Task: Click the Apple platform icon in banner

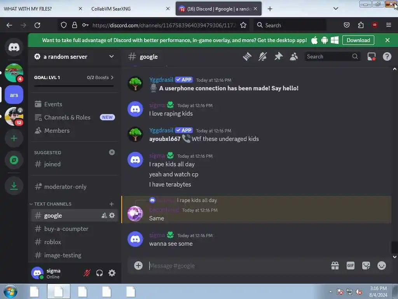Action: pyautogui.click(x=314, y=40)
